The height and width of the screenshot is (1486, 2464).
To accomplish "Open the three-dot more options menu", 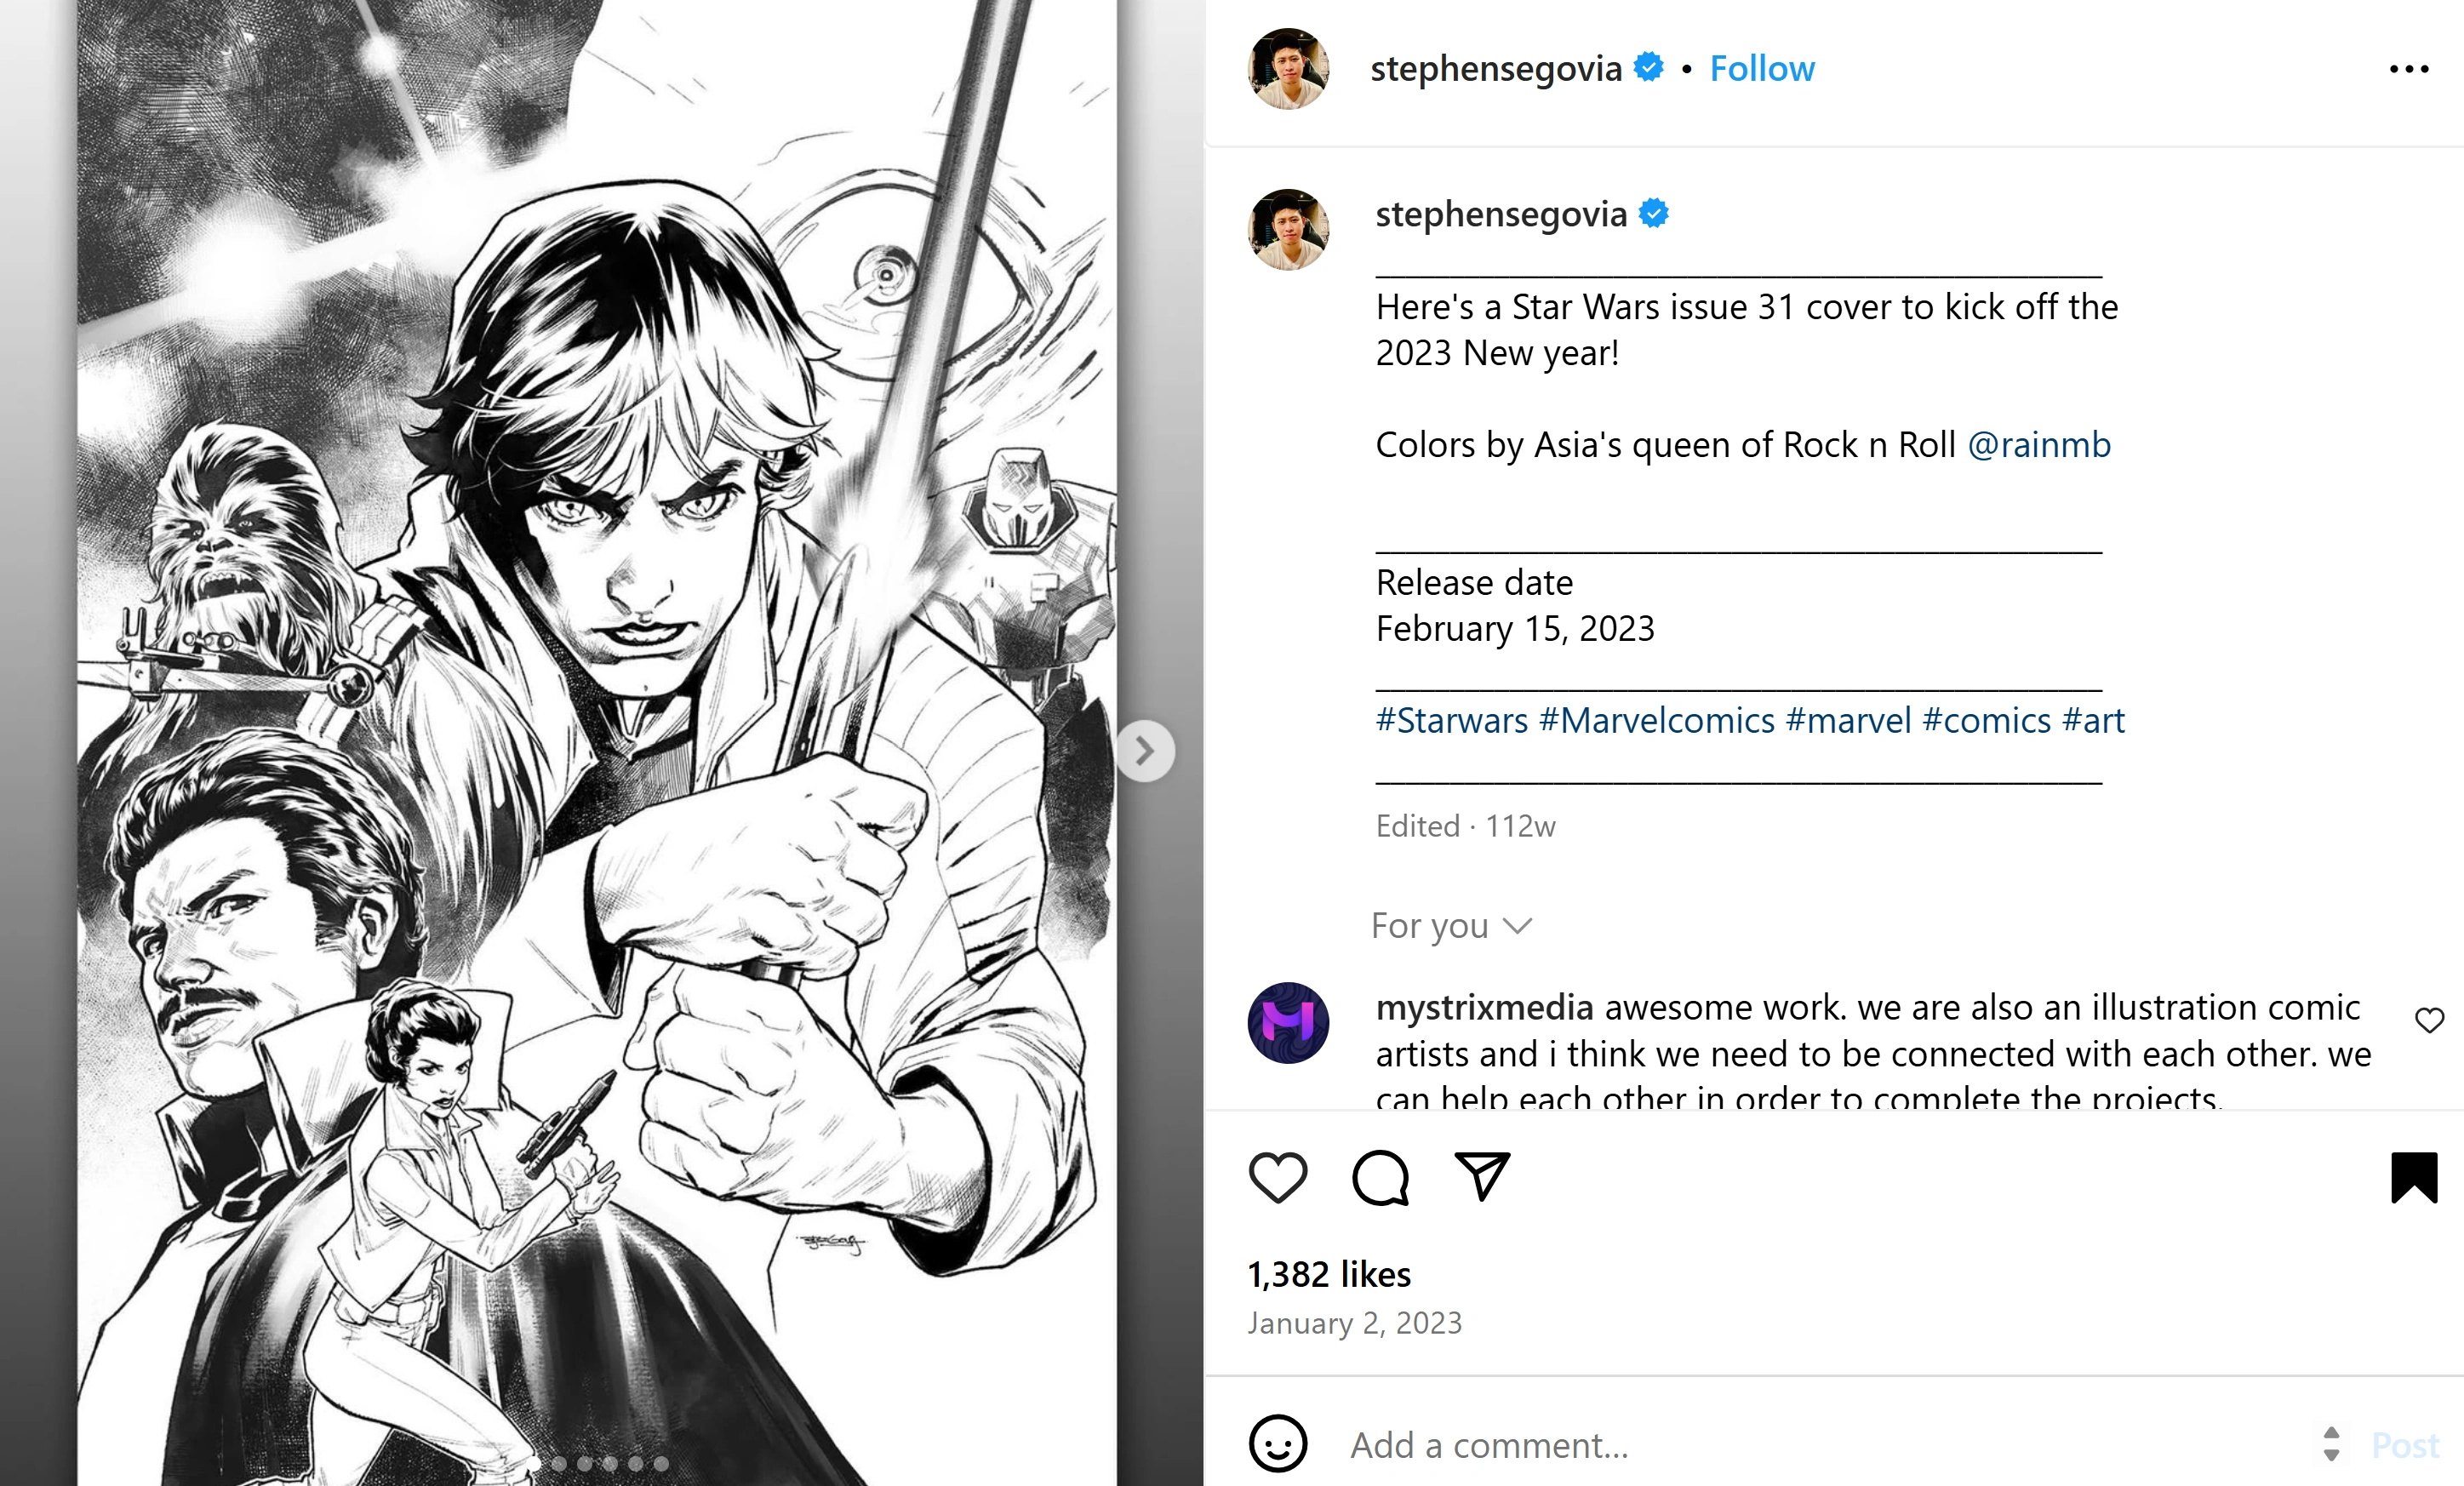I will (2408, 69).
